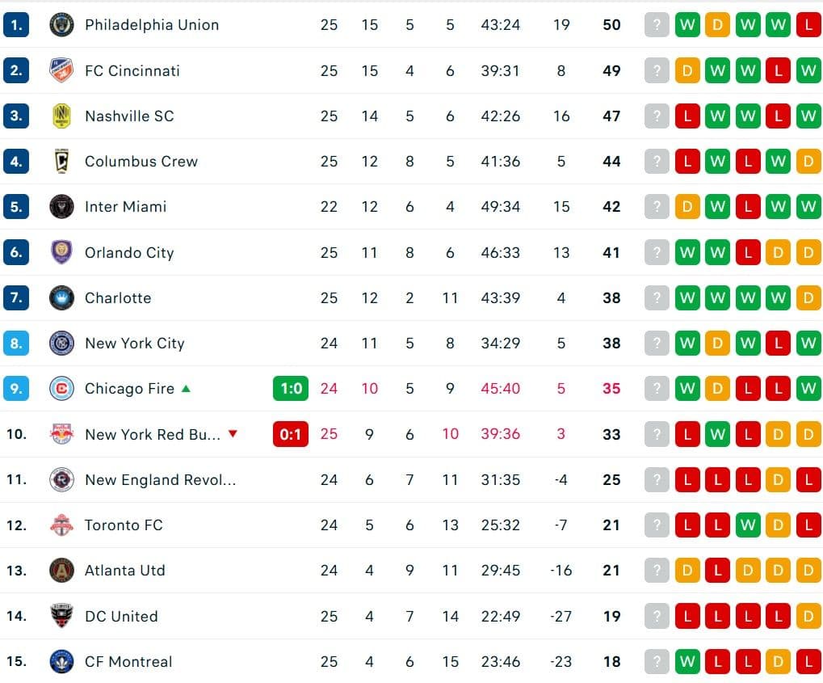Click the green promotion arrow beside Chicago Fire

pyautogui.click(x=187, y=389)
